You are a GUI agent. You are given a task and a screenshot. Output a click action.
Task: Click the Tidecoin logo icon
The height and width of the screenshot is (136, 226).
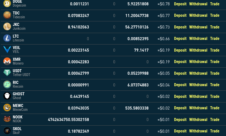7,15
